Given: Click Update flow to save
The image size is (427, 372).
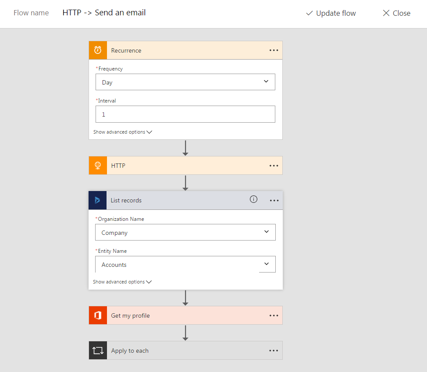Looking at the screenshot, I should (x=331, y=13).
